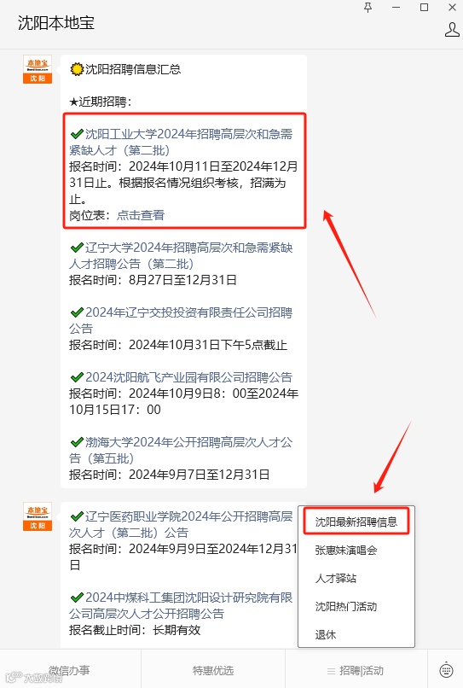
Task: Click 点击查看 job table link
Action: 141,215
